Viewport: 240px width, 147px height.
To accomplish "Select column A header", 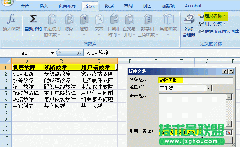I will point(27,61).
